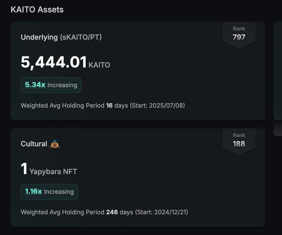This screenshot has width=282, height=235.
Task: Click the Yapybara NFT label
Action: coord(53,172)
